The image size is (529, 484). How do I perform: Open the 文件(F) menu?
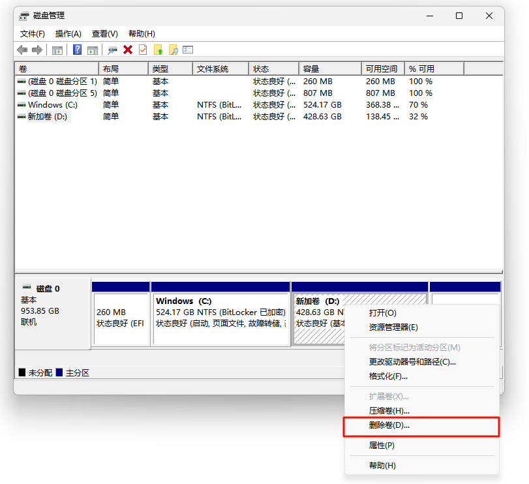(33, 34)
